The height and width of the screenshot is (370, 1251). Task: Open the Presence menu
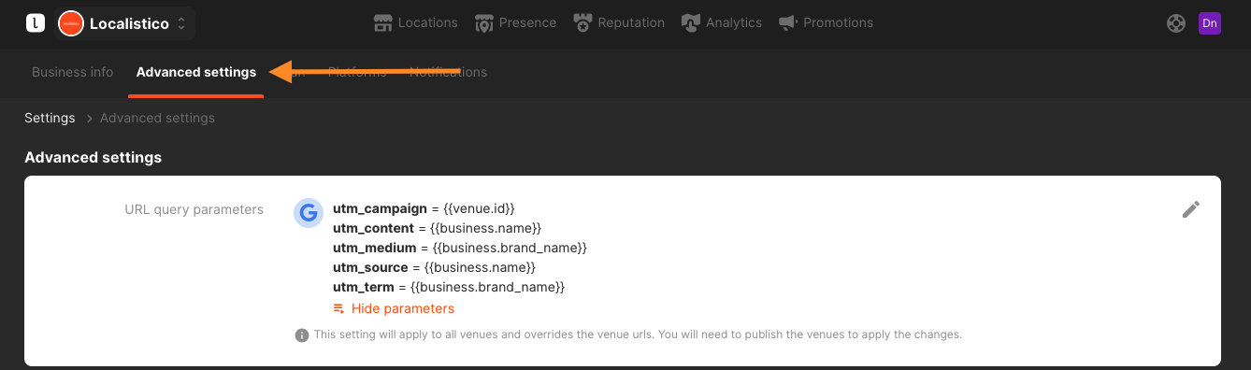(x=515, y=22)
